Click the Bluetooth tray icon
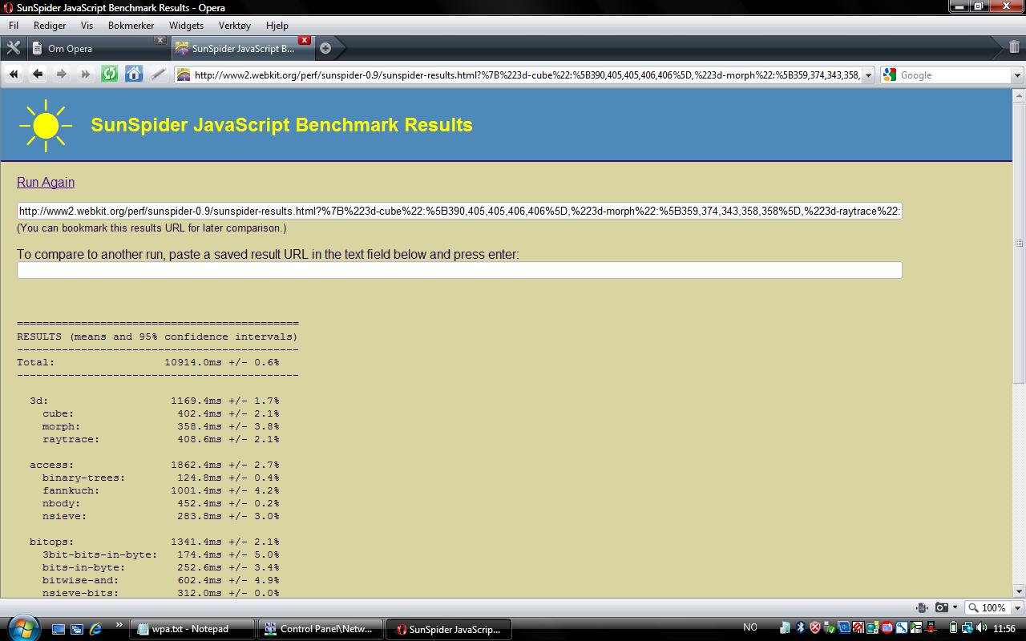This screenshot has height=641, width=1026. point(800,628)
